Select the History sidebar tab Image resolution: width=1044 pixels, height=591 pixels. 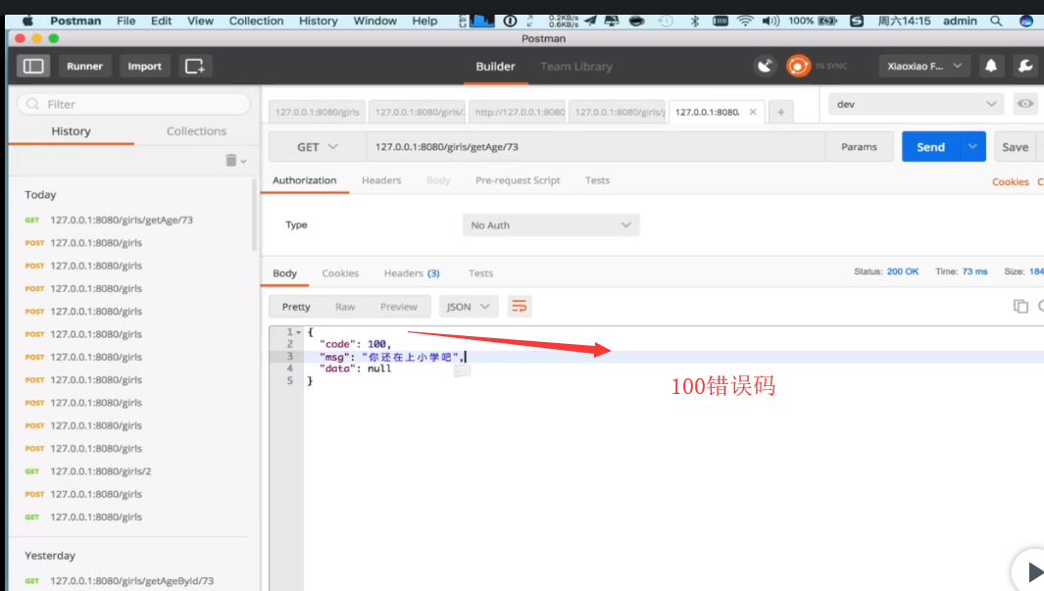tap(71, 131)
